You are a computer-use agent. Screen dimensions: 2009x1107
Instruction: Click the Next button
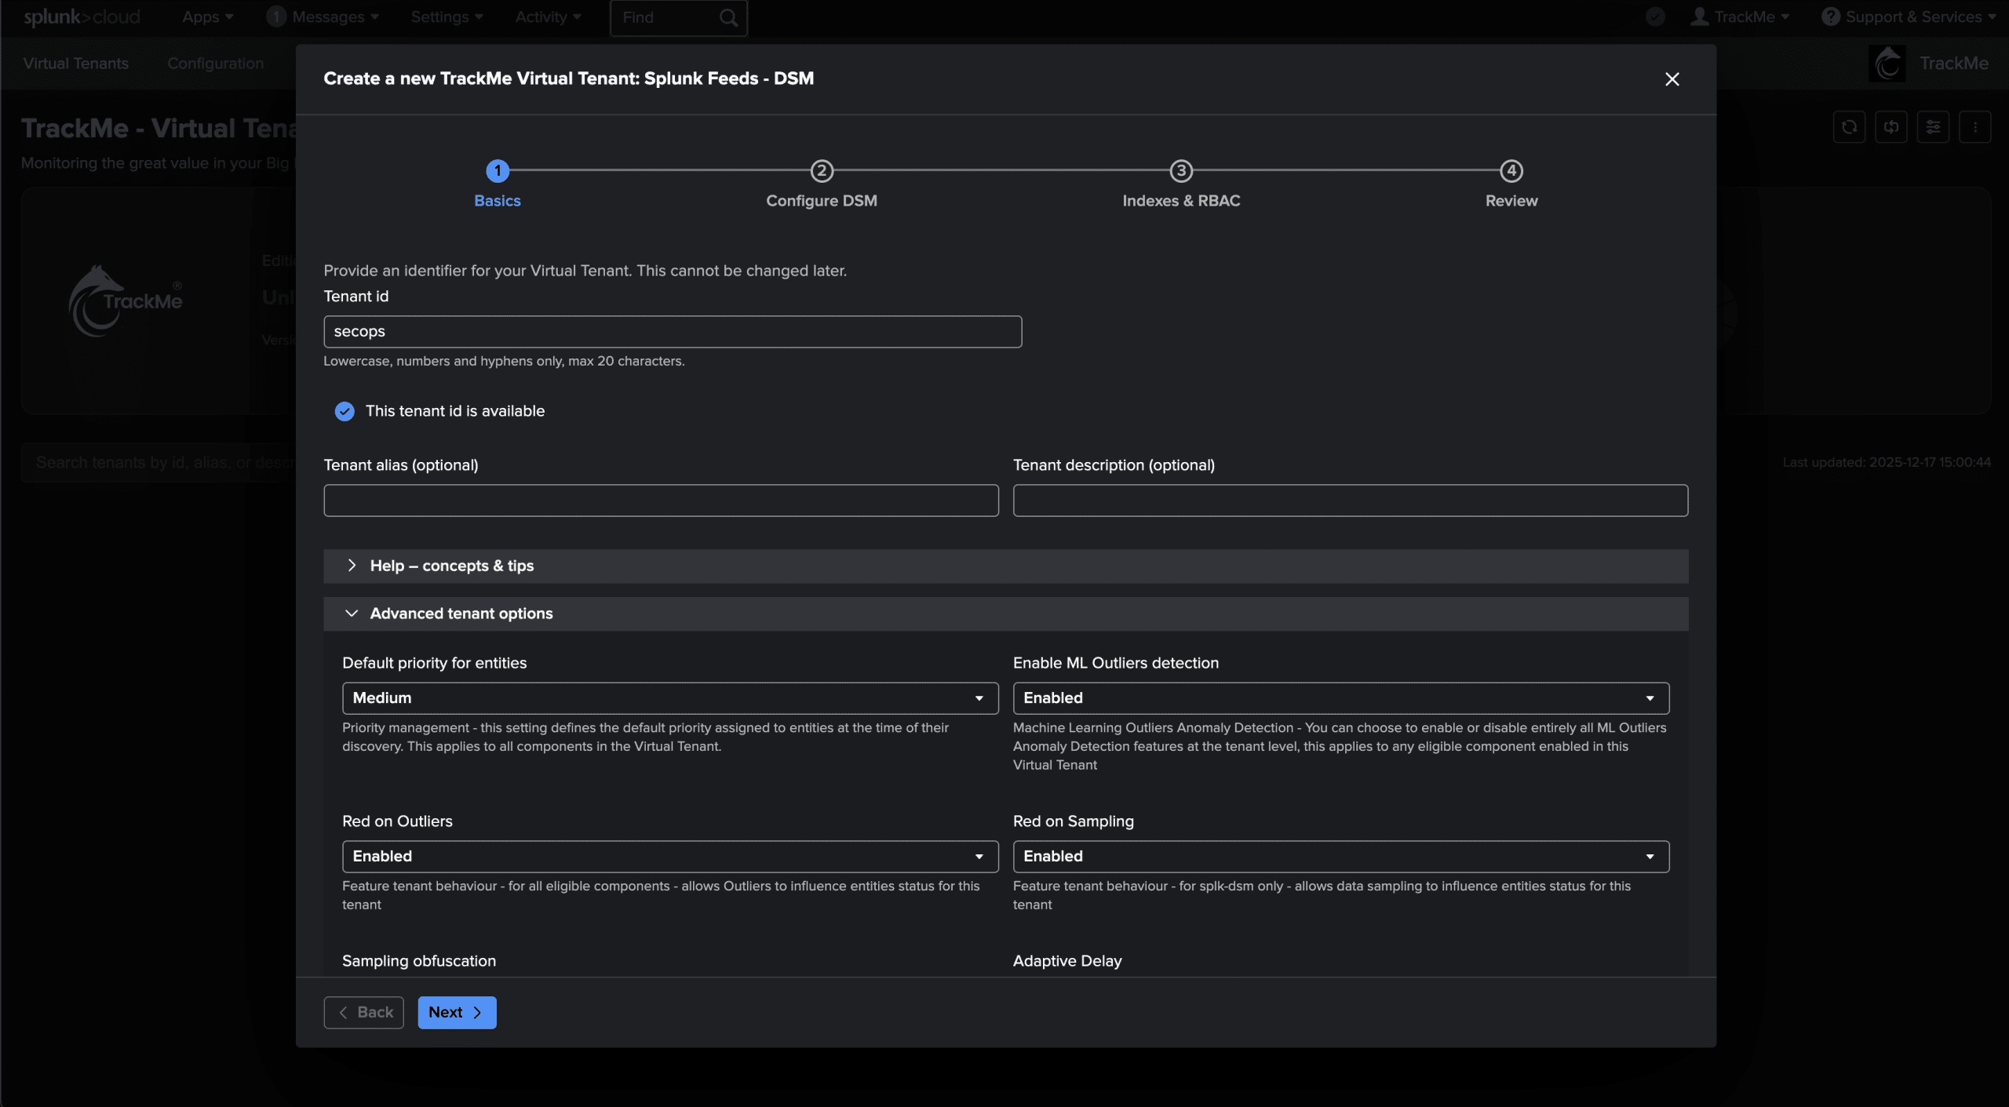[457, 1013]
